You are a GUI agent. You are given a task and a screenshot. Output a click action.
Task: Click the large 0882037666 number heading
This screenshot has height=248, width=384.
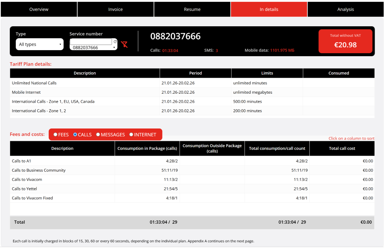pyautogui.click(x=175, y=36)
